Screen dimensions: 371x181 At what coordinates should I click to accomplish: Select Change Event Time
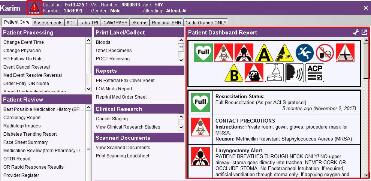pos(24,42)
